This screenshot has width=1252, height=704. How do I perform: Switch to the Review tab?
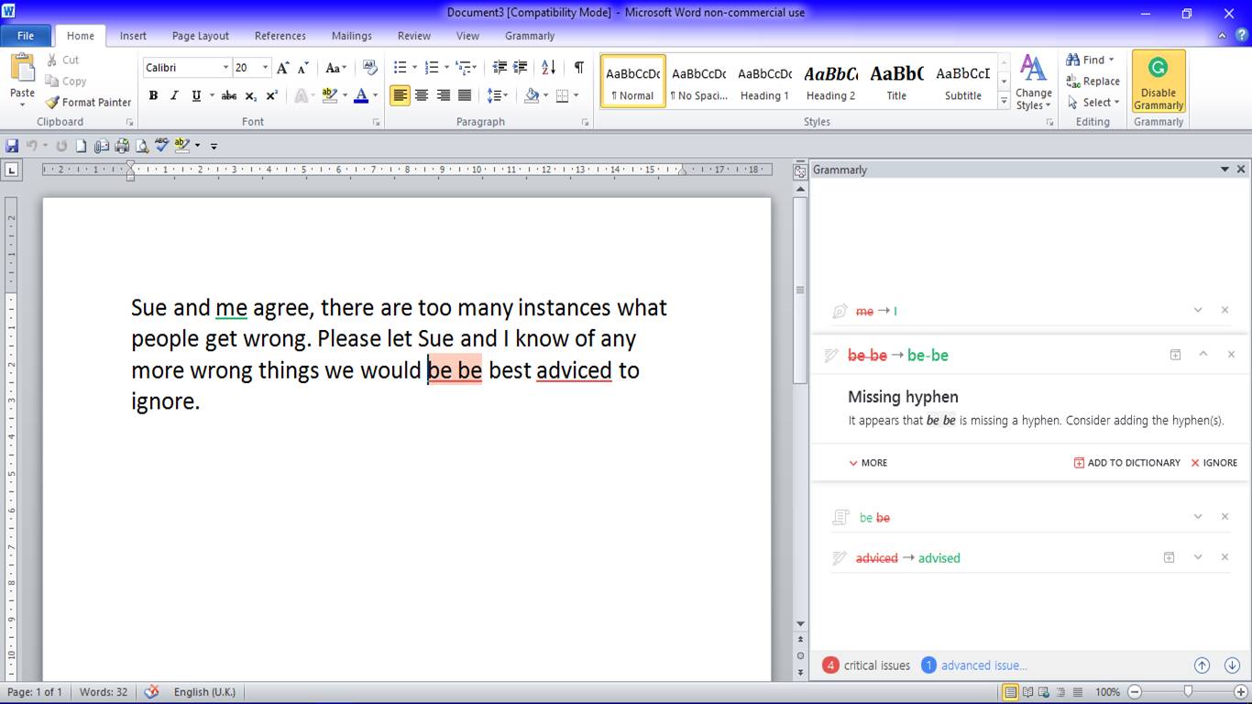[x=413, y=36]
